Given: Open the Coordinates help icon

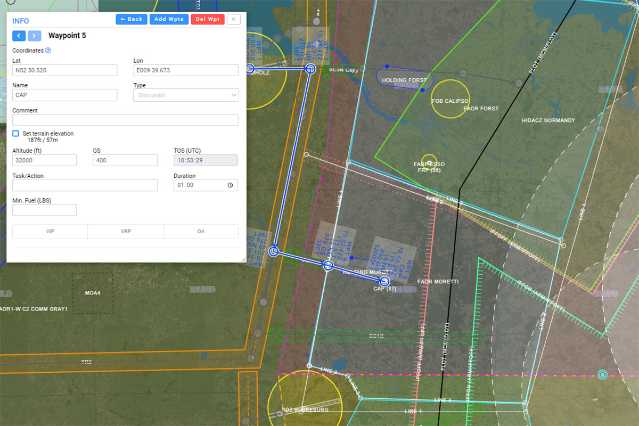Looking at the screenshot, I should (48, 51).
